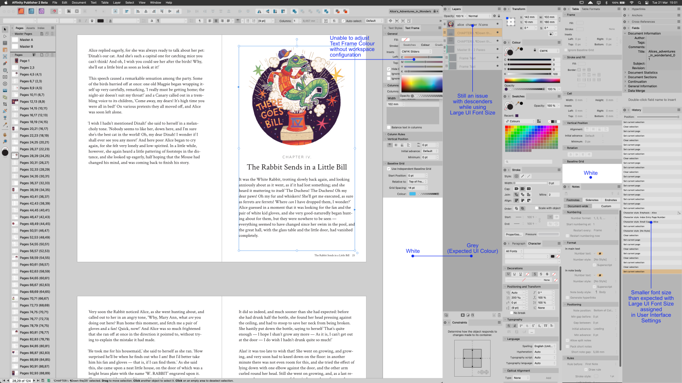
Task: Select the View hand tool
Action: (x=5, y=134)
